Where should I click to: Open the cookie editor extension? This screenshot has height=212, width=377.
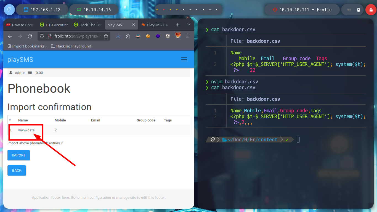[148, 36]
